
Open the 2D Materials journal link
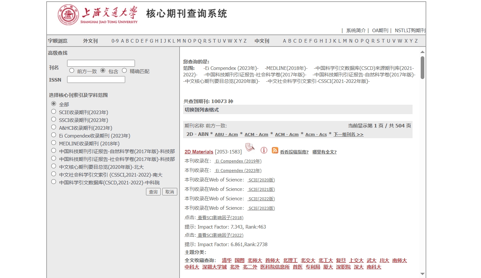click(x=199, y=152)
